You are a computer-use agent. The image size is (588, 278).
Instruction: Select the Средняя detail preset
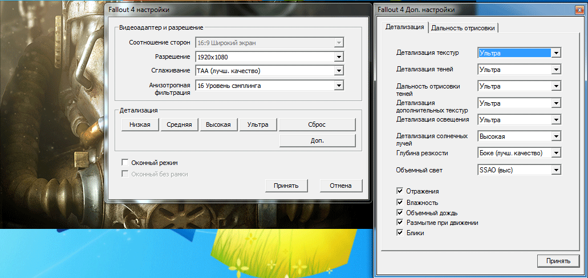pyautogui.click(x=179, y=124)
